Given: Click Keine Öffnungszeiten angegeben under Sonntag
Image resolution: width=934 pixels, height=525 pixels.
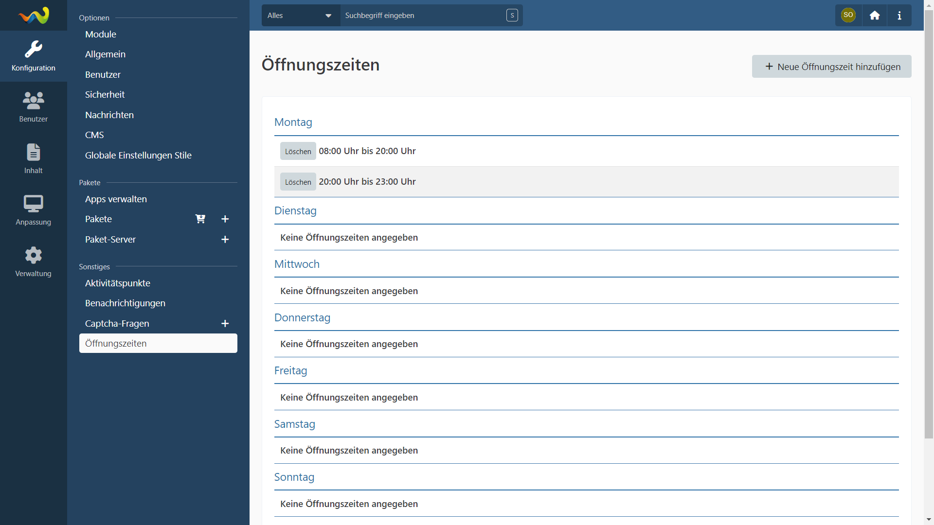Looking at the screenshot, I should pyautogui.click(x=349, y=504).
